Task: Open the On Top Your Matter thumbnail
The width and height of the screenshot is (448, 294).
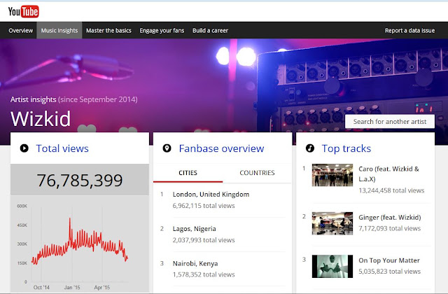Action: coord(332,266)
